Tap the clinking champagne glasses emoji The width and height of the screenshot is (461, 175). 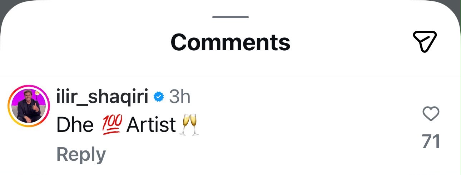pyautogui.click(x=189, y=124)
